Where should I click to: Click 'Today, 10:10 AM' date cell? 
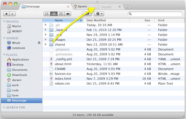click(99, 25)
